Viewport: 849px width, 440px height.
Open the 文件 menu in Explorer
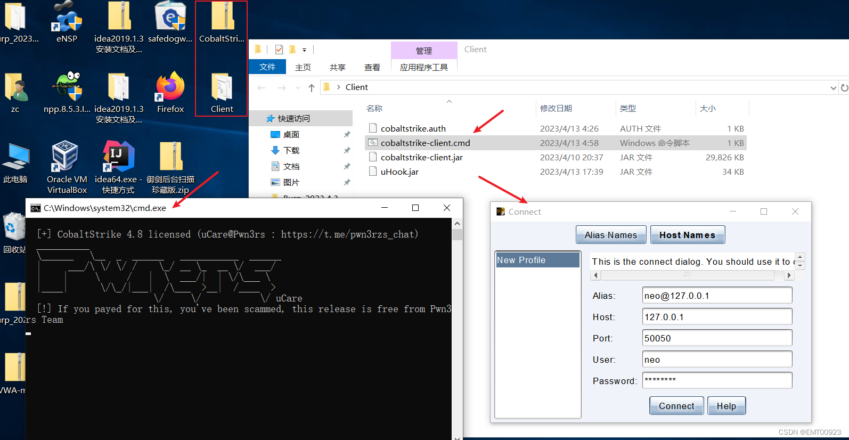click(267, 67)
